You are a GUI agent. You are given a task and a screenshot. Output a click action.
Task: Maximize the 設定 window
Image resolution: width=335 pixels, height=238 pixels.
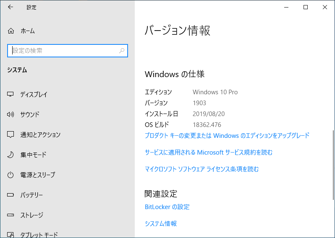306,7
